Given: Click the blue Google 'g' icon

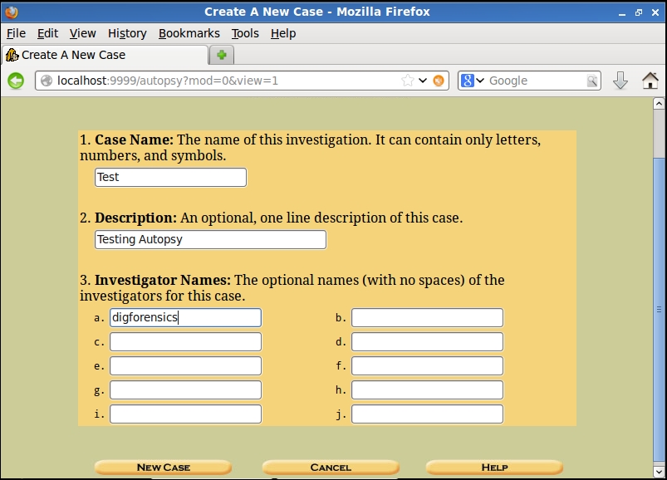Looking at the screenshot, I should click(467, 81).
